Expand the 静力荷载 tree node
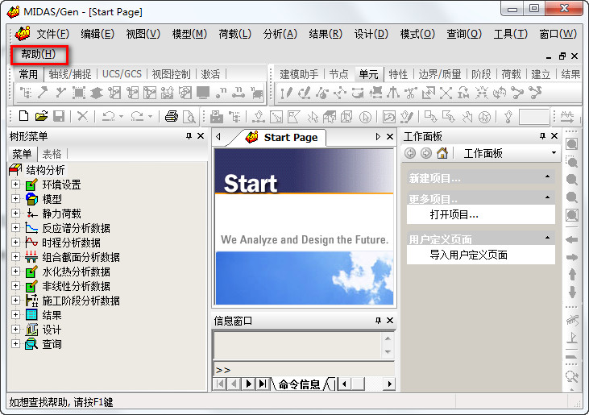 15,214
